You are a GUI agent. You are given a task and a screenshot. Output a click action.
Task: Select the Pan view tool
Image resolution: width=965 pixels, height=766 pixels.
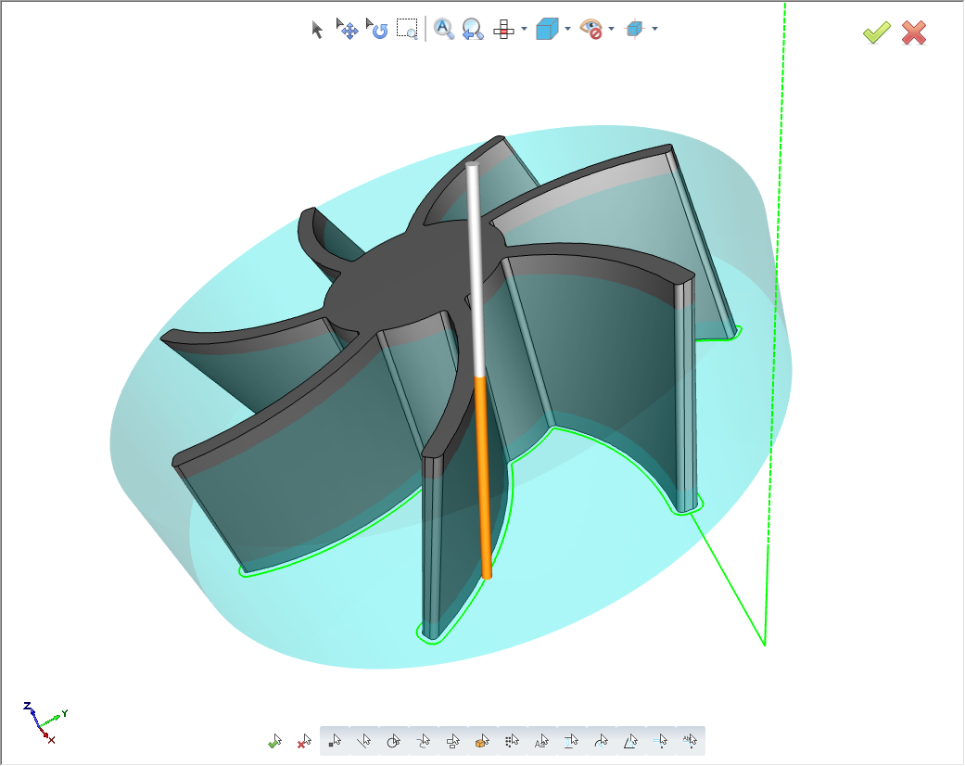point(349,29)
